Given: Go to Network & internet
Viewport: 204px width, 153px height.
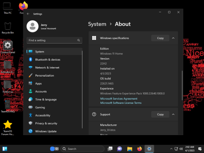Looking at the screenshot, I should 54,68.
